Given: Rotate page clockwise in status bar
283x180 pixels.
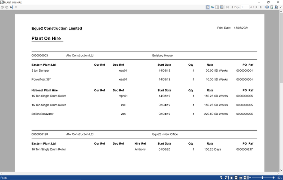Looking at the screenshot, I should tap(226, 178).
